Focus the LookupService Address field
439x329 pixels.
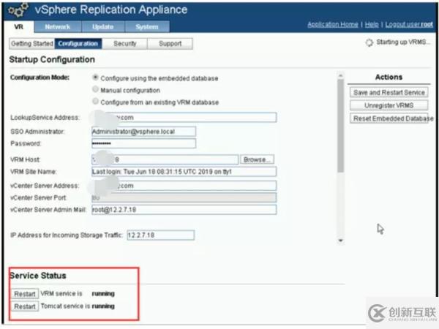point(184,117)
